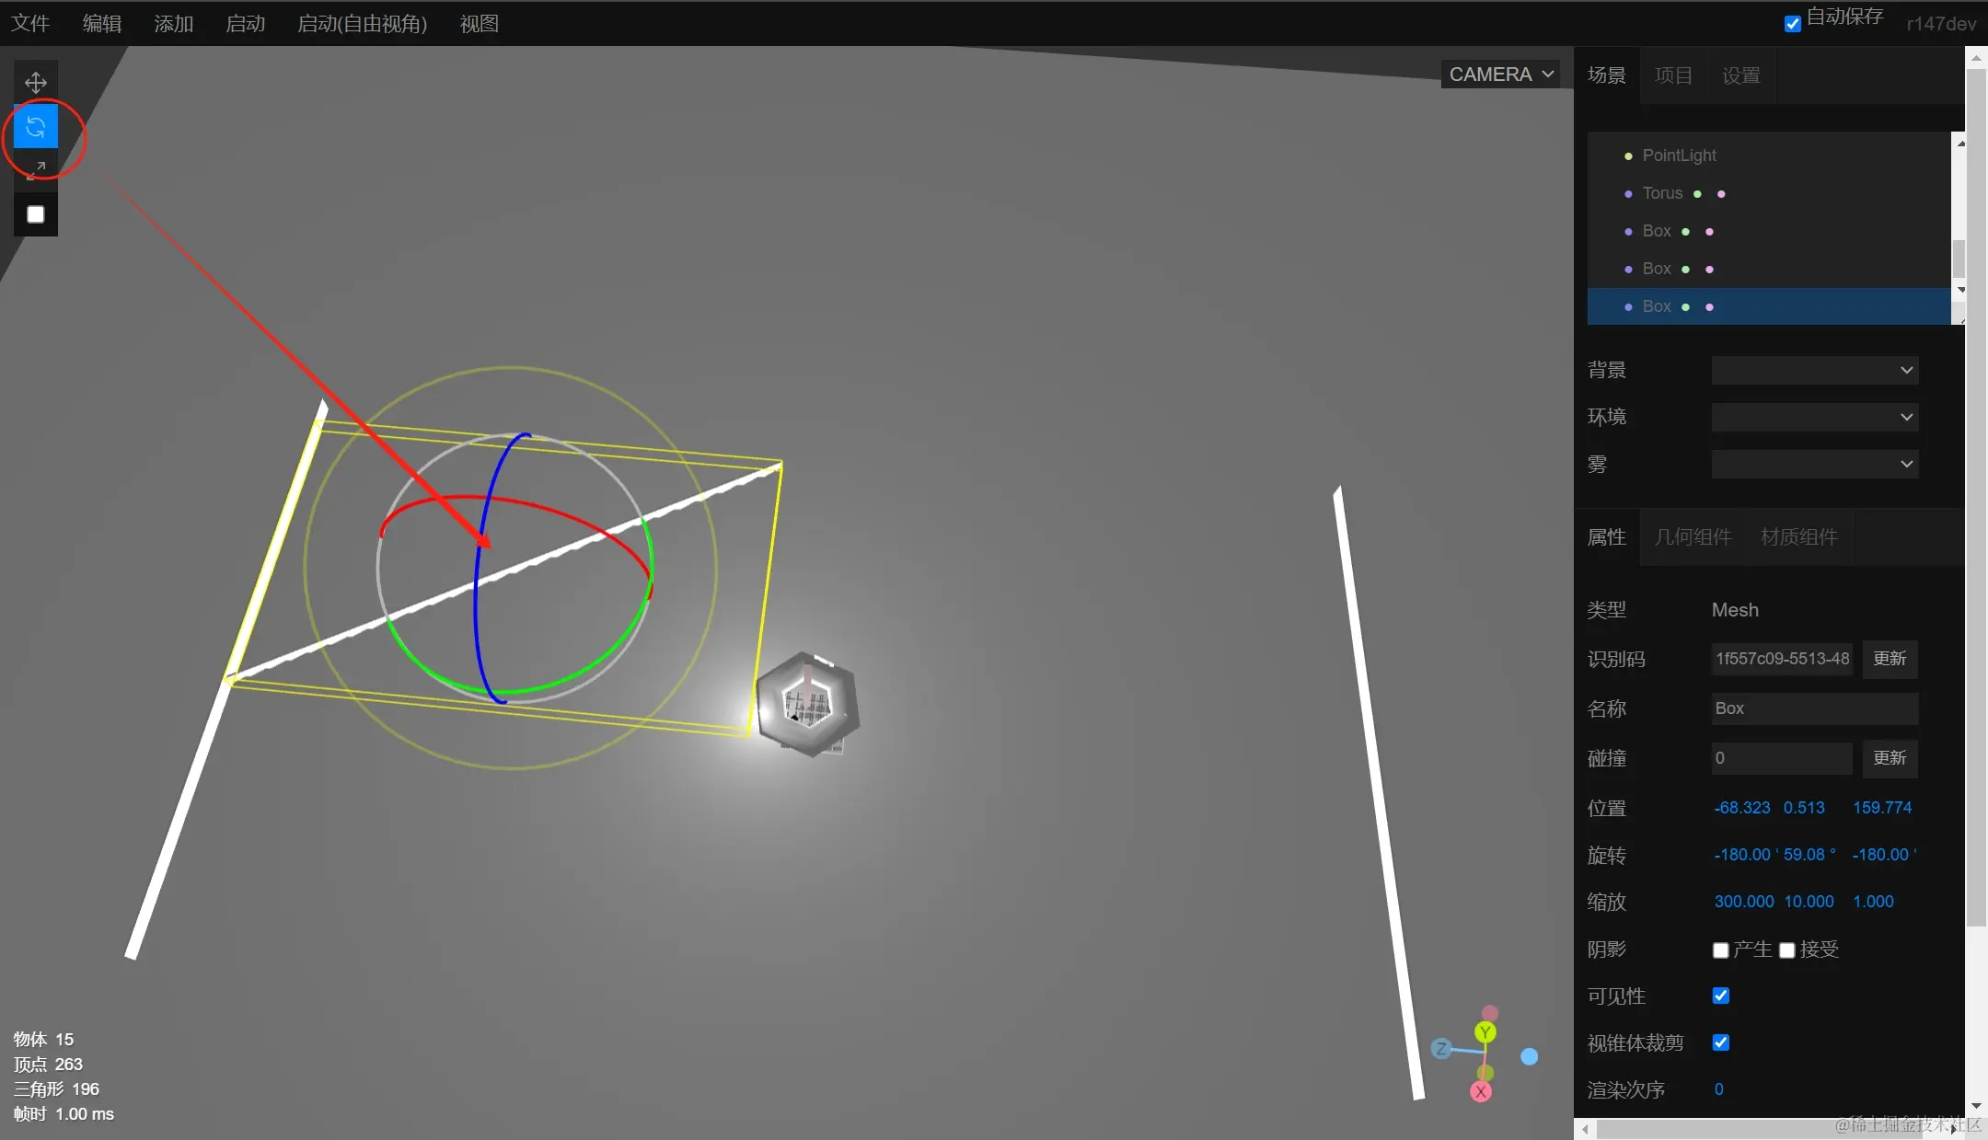Select the rotate tool
This screenshot has height=1140, width=1988.
[36, 126]
